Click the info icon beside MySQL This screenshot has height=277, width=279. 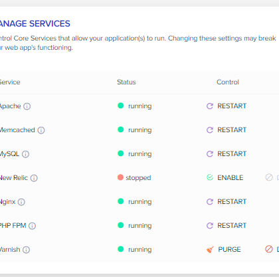pos(25,154)
